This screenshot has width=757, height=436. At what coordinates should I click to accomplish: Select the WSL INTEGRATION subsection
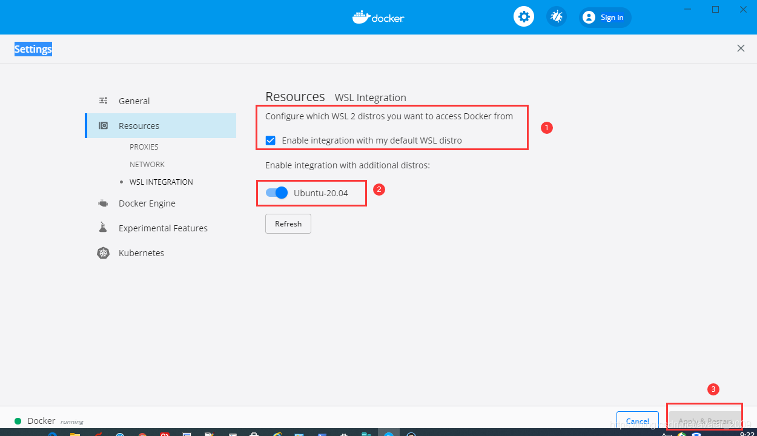(x=161, y=182)
